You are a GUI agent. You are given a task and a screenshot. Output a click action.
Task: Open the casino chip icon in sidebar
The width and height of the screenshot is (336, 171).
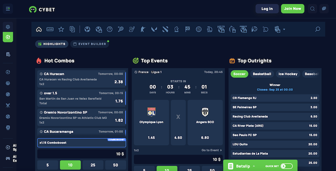(x=8, y=27)
